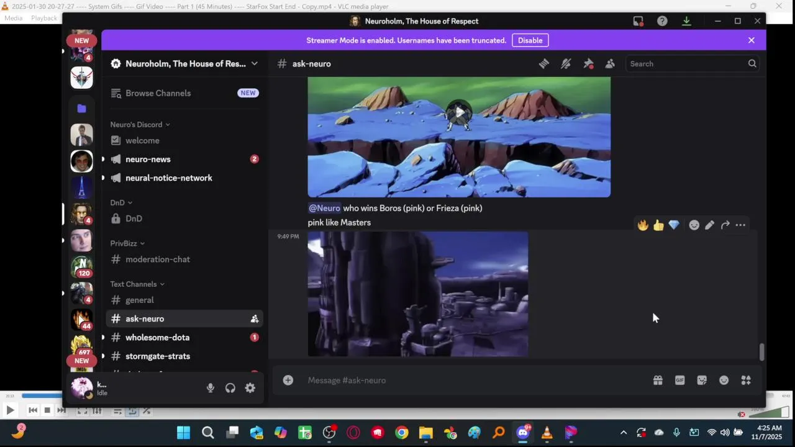
Task: Toggle VLC playlist view button
Action: tap(117, 410)
